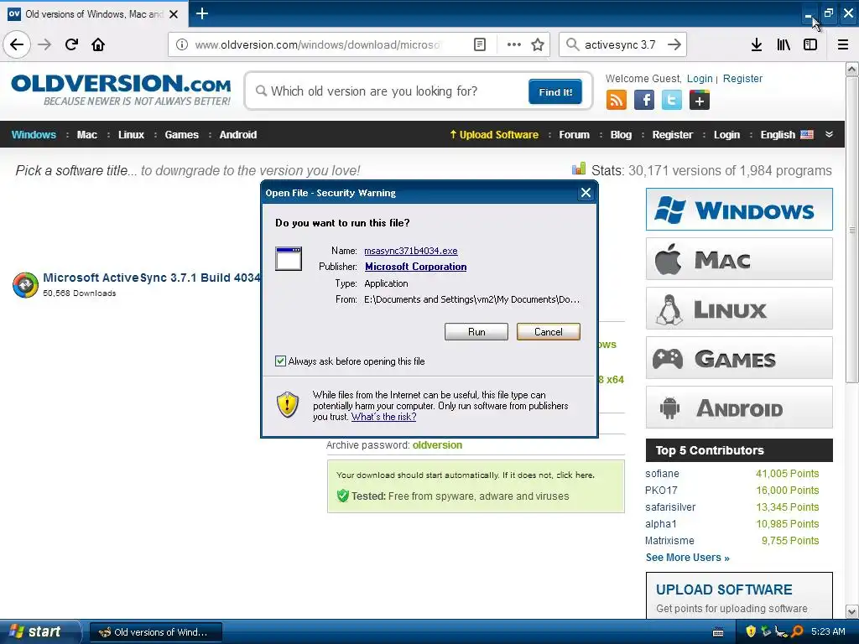859x644 pixels.
Task: Run the activesync 3.7 search with the arrow
Action: (x=674, y=44)
